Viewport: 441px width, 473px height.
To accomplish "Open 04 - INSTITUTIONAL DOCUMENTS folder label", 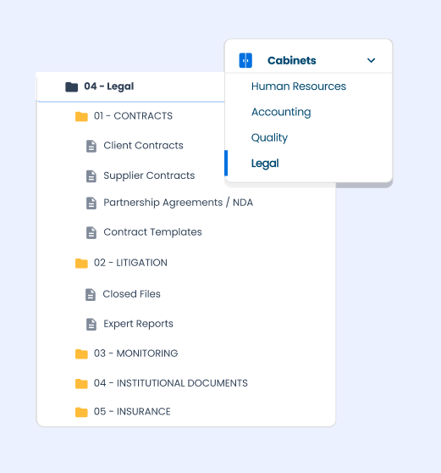I will point(170,383).
